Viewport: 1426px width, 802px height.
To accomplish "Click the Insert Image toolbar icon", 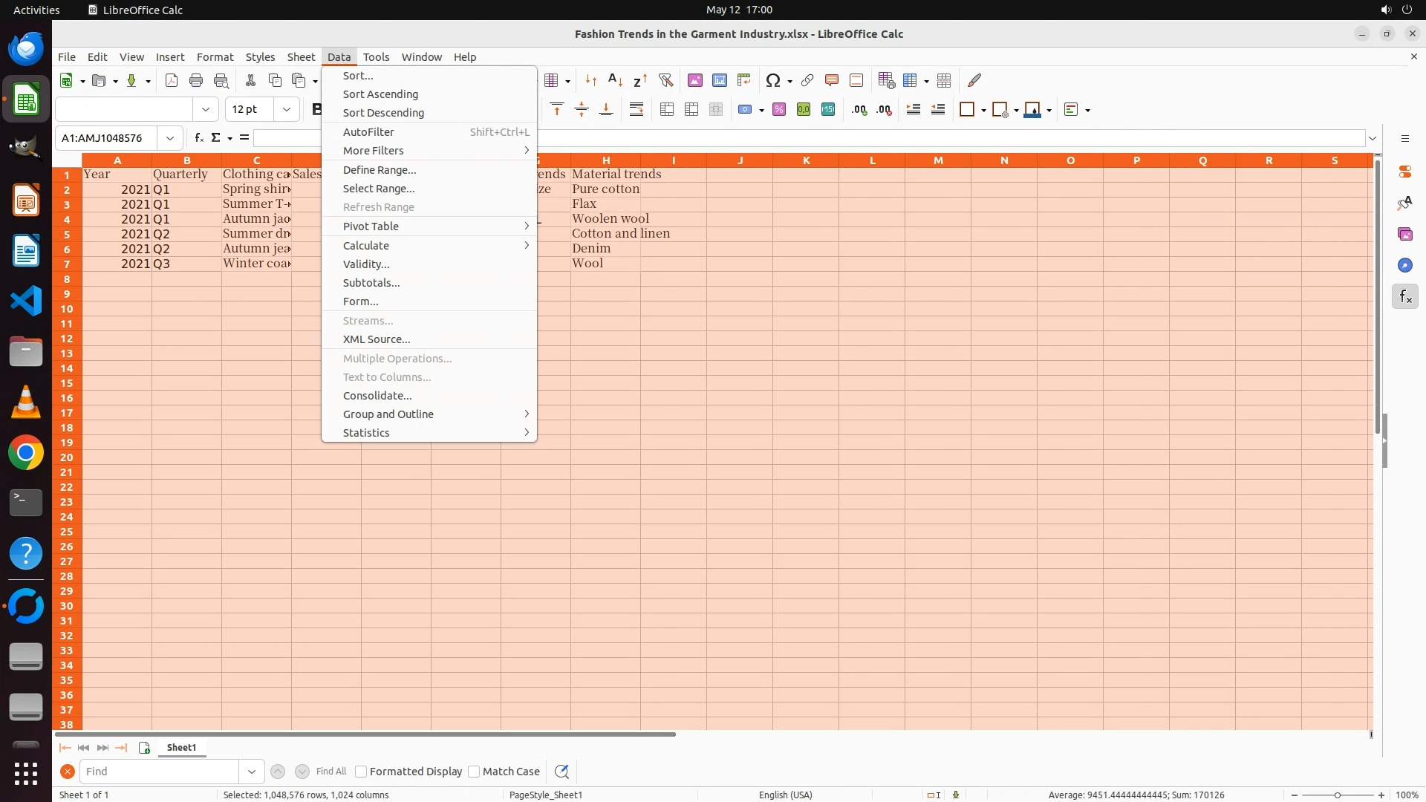I will pyautogui.click(x=695, y=80).
